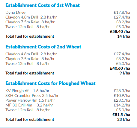The width and height of the screenshot is (137, 128).
Task: Click Claydon 7.5m Rake in 2nd Wheat
Action: (x=30, y=59)
